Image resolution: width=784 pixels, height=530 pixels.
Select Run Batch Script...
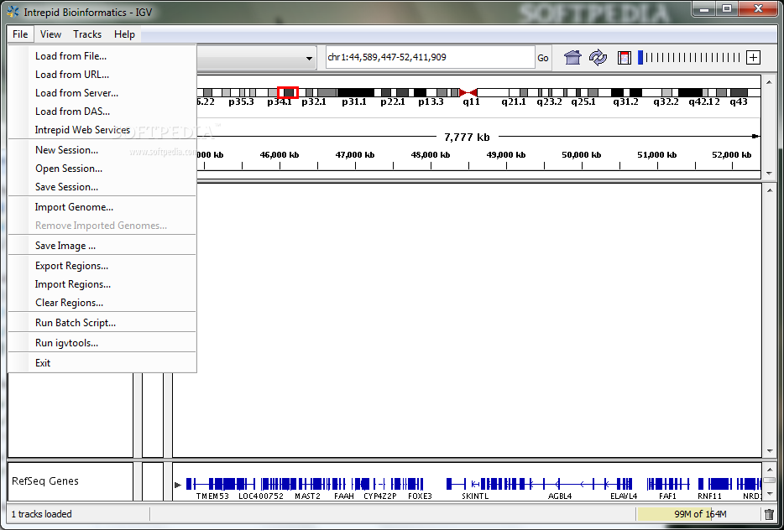102,323
